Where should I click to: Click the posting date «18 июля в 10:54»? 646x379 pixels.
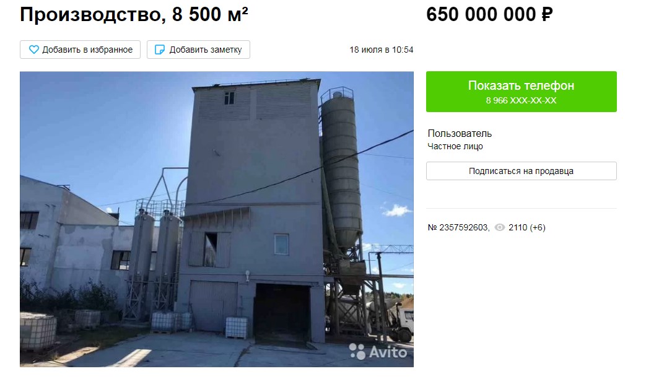tap(382, 50)
